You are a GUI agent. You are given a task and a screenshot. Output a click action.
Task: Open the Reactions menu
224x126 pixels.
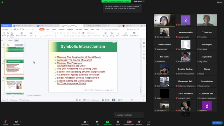(139, 122)
